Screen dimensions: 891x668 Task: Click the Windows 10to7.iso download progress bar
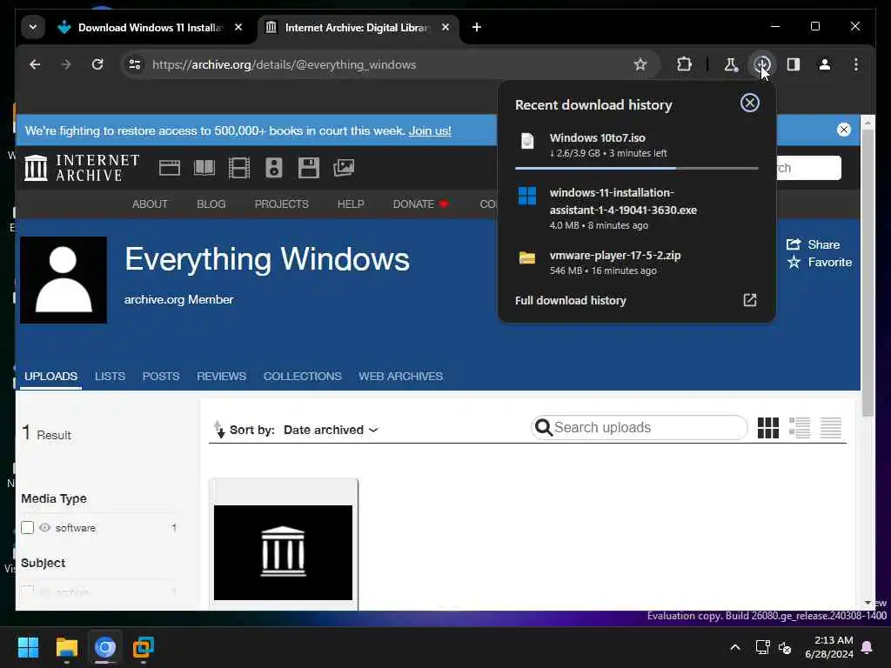coord(636,168)
